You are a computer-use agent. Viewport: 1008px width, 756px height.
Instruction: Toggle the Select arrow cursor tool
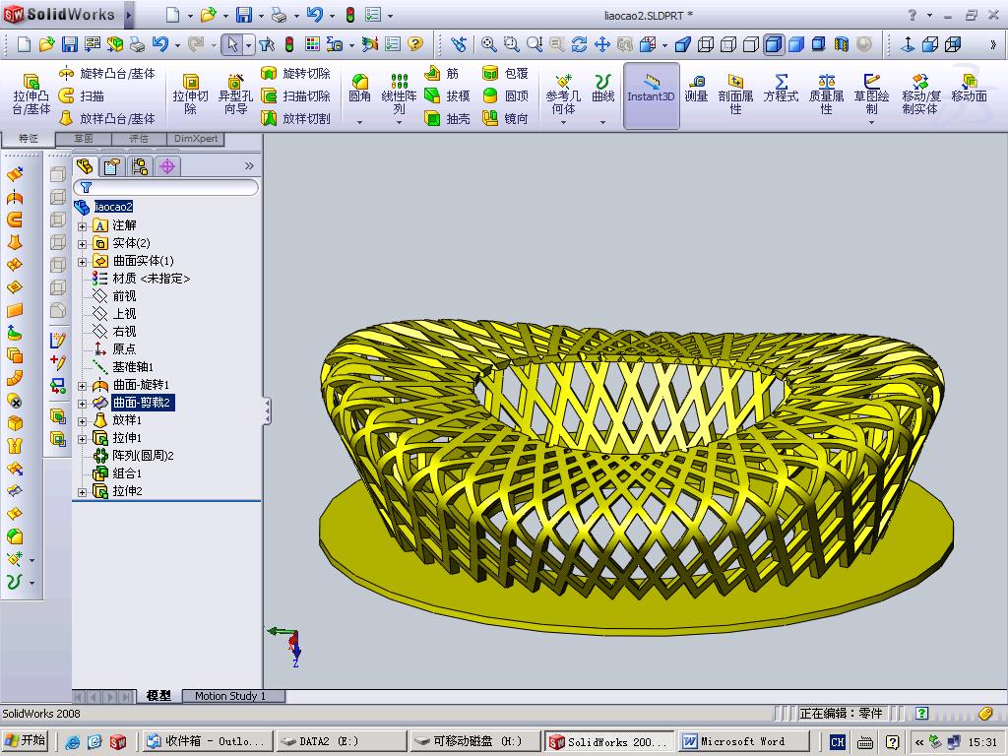pos(232,43)
